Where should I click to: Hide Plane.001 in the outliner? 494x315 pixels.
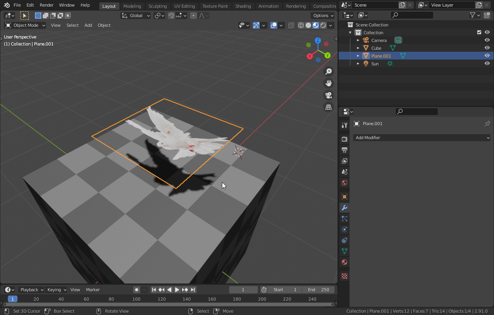(487, 56)
